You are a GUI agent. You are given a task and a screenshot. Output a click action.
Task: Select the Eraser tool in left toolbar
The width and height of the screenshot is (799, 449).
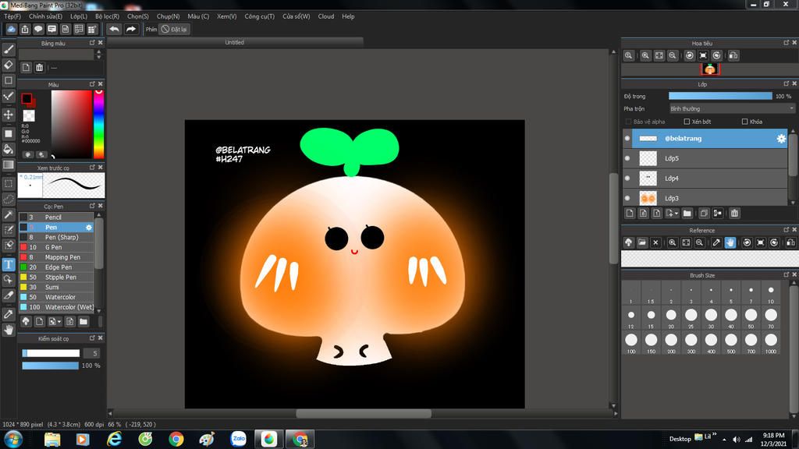[x=9, y=65]
